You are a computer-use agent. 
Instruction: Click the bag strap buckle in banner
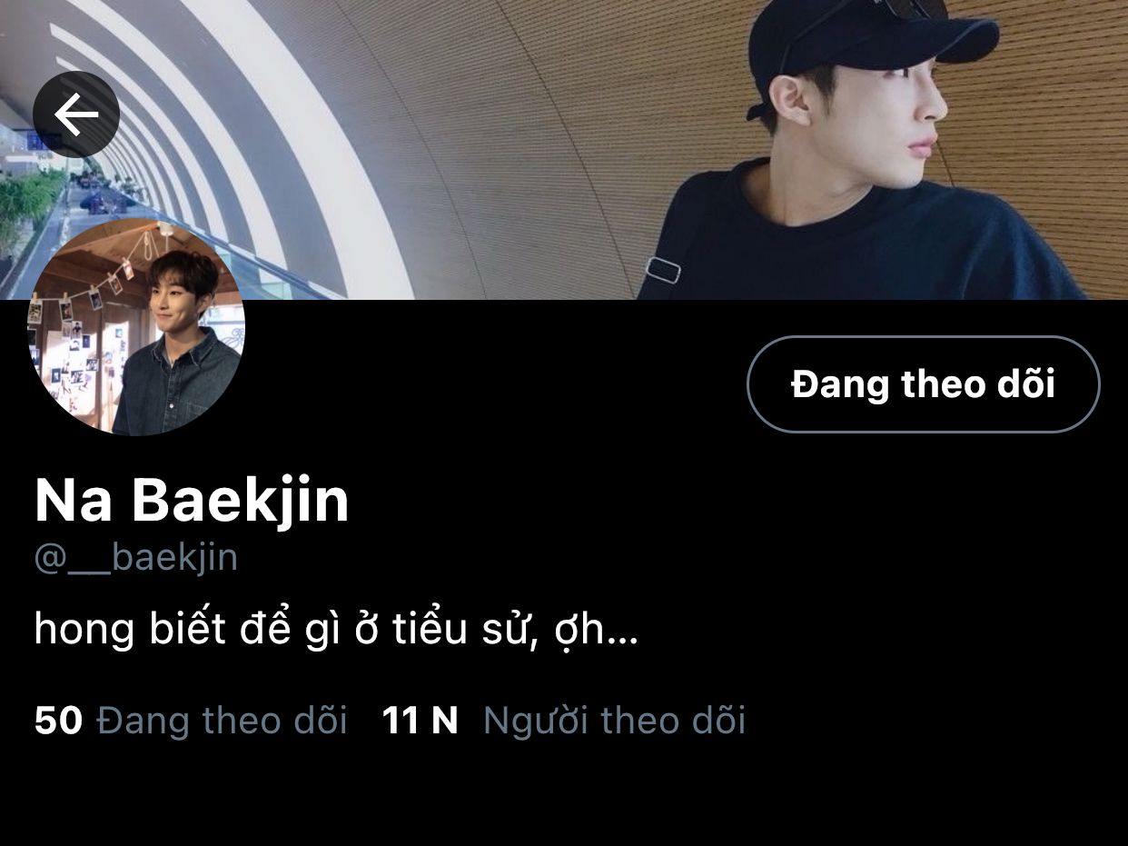click(x=664, y=270)
